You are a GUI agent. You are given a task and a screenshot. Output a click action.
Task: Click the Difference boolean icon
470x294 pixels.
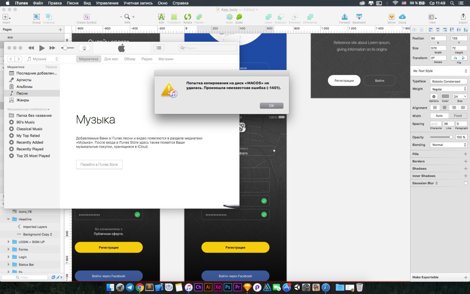point(310,17)
